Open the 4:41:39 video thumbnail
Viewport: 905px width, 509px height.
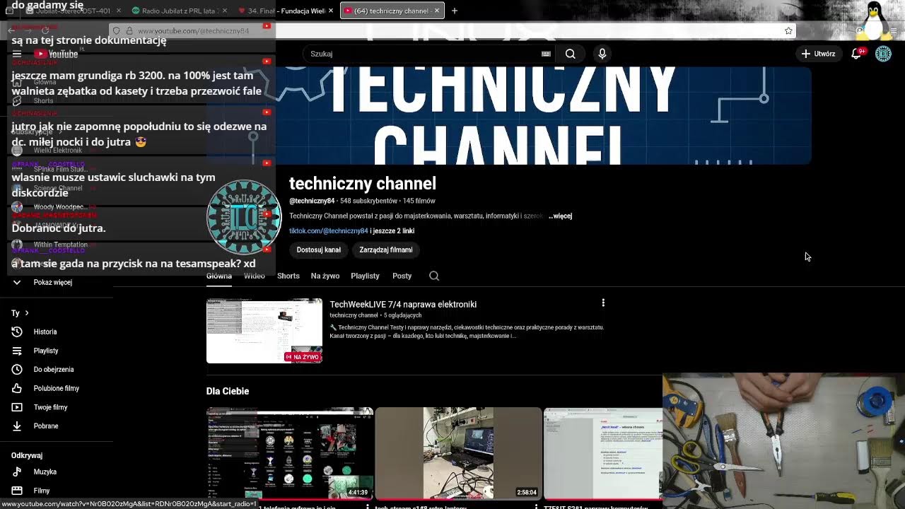290,453
